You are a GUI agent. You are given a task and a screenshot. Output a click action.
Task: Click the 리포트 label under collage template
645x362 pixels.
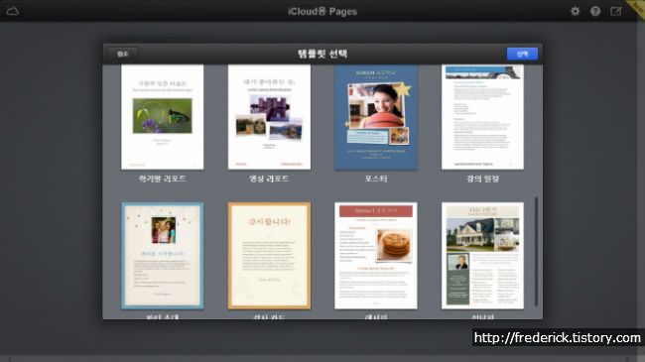pos(269,179)
